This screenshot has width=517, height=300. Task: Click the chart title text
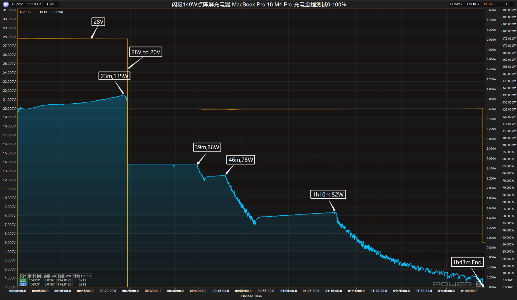259,5
